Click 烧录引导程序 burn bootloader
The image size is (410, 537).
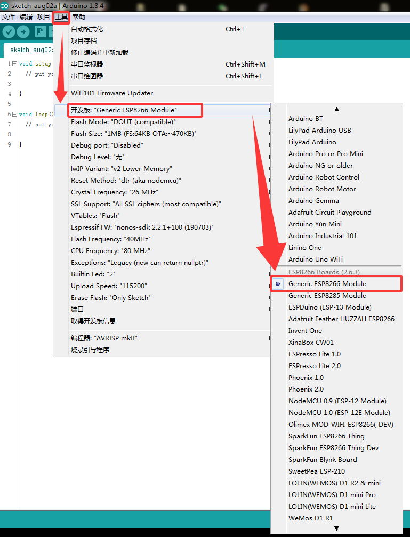coord(163,349)
